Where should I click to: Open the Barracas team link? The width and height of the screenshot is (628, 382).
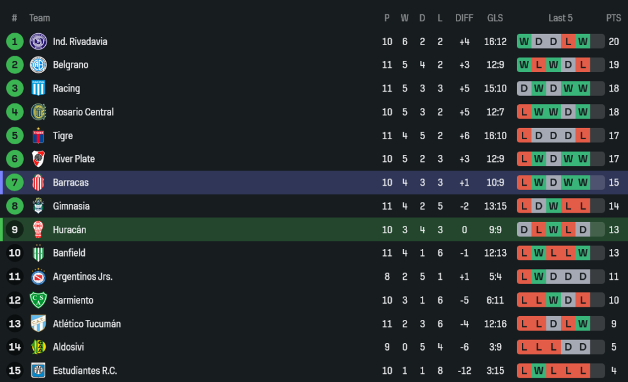70,183
